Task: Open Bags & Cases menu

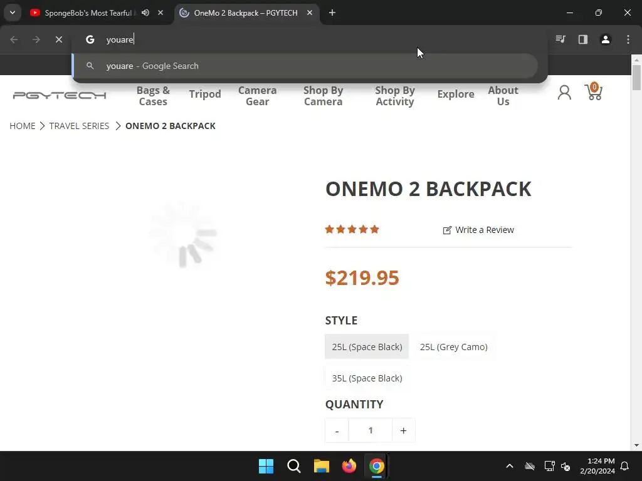Action: [153, 96]
